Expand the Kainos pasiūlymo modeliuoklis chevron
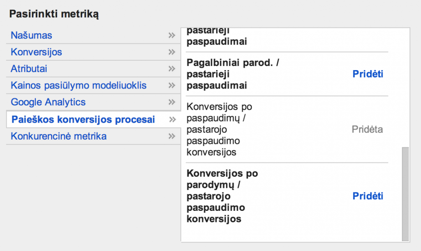This screenshot has height=251, width=421. coord(171,85)
